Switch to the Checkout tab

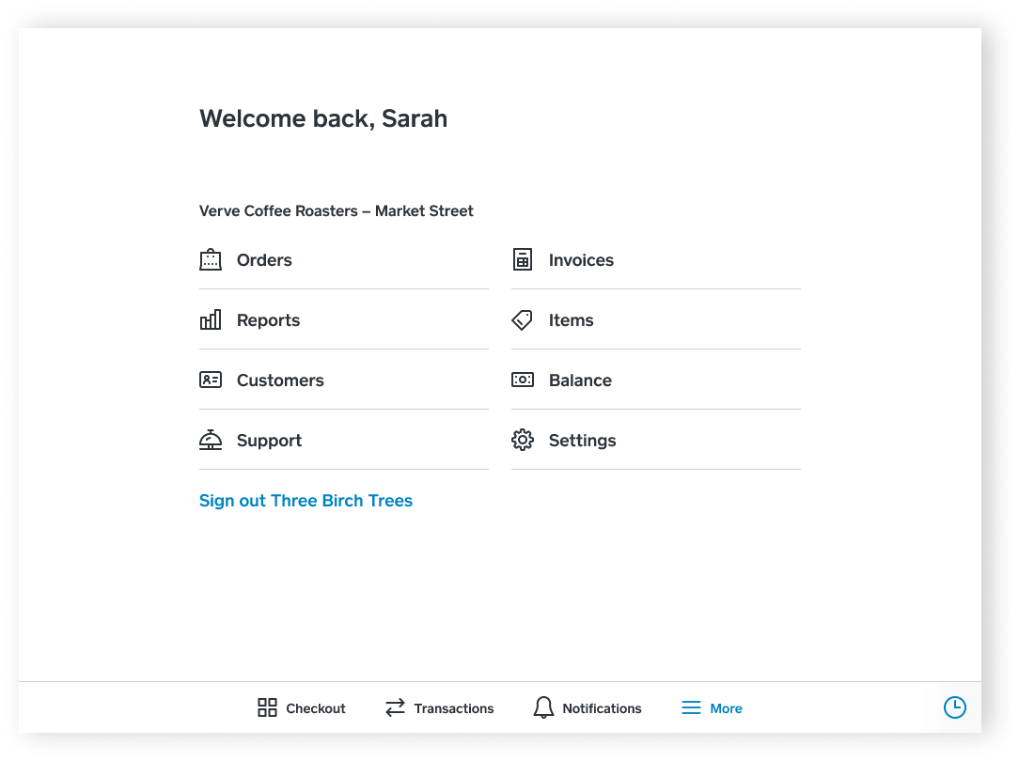[x=301, y=707]
